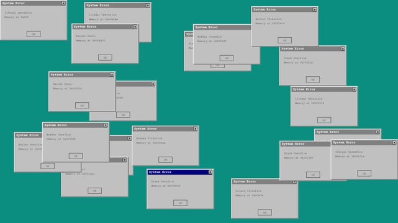OK in leftmost Buffer Overflow dialog, partly covered

tap(47, 166)
